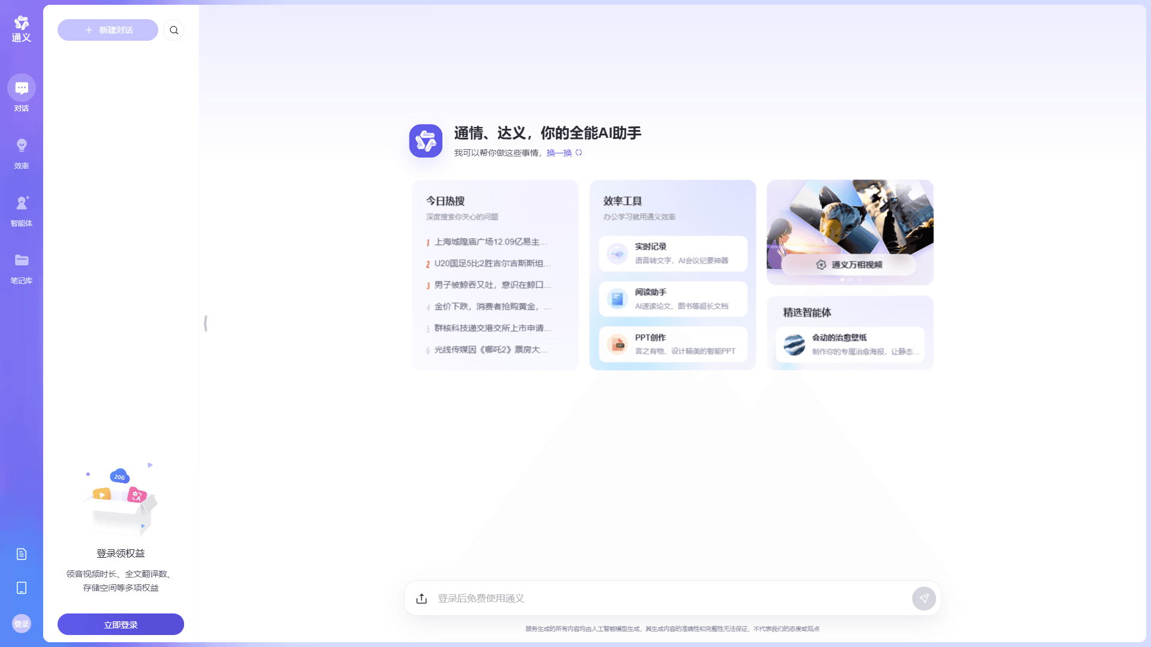
Task: Open the 会动的治愈壁纸 agent card
Action: point(850,344)
